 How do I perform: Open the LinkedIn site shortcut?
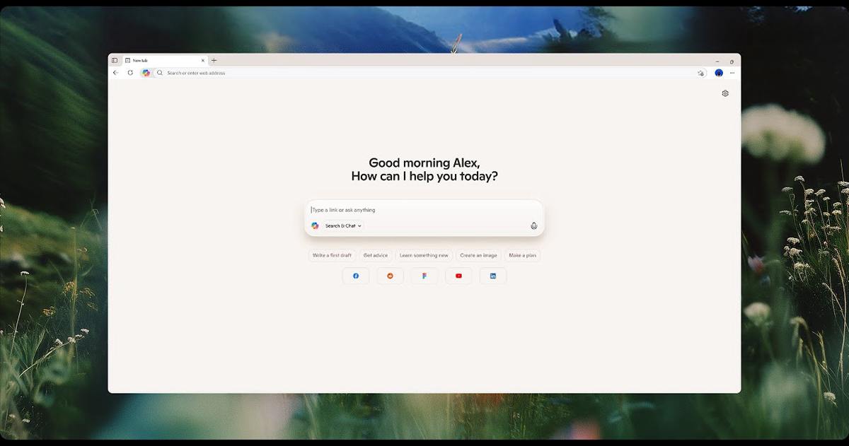(492, 276)
